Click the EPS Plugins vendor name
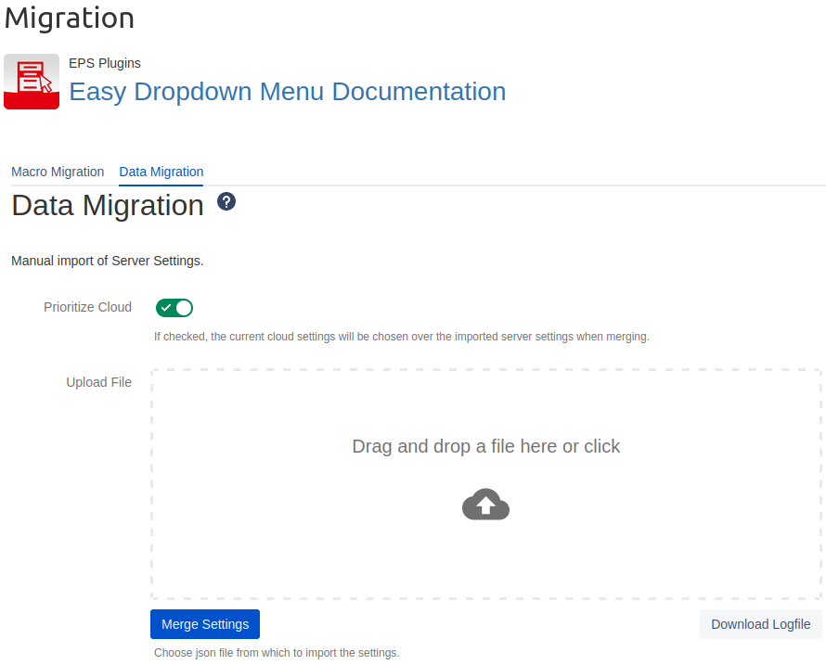Viewport: 826px width, 665px height. coord(105,63)
